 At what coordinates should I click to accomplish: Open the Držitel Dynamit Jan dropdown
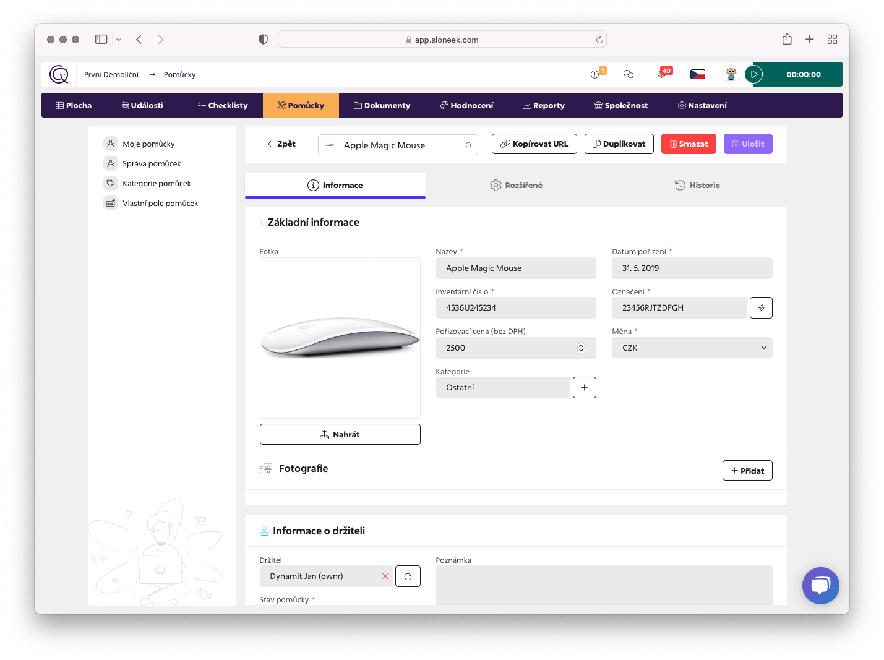tap(326, 576)
